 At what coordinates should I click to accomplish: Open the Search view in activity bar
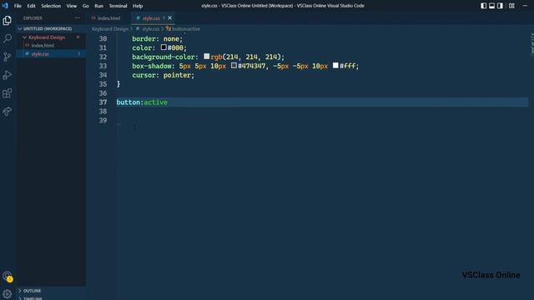[x=8, y=38]
